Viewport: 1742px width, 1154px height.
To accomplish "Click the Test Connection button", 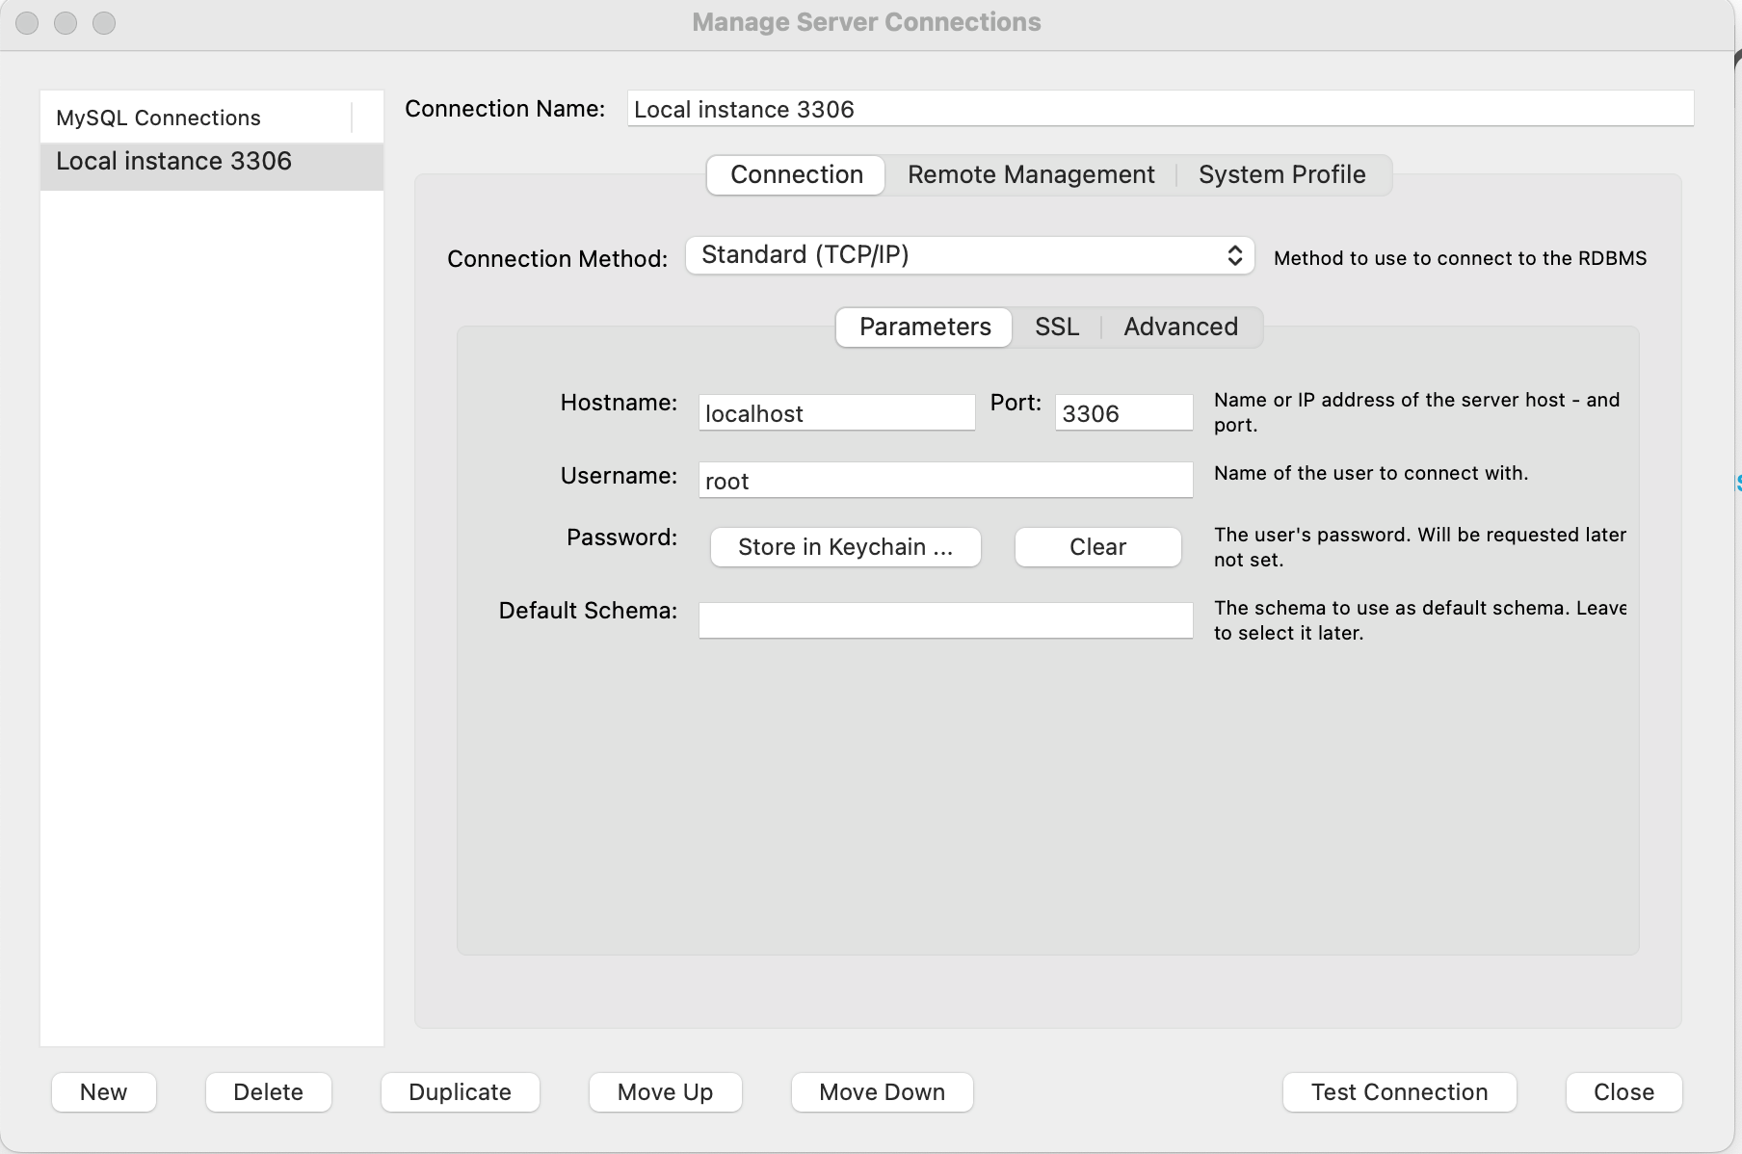I will pyautogui.click(x=1399, y=1092).
